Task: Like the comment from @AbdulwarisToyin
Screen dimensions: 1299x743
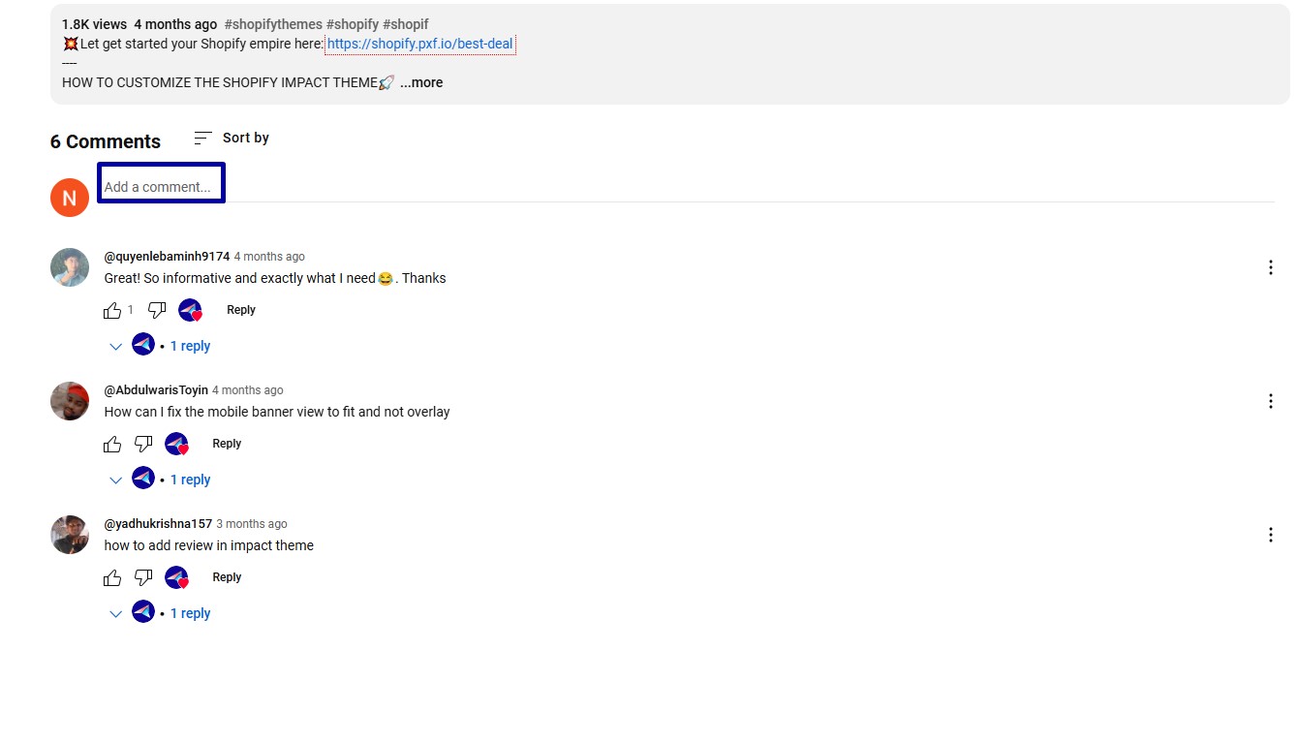Action: 112,444
